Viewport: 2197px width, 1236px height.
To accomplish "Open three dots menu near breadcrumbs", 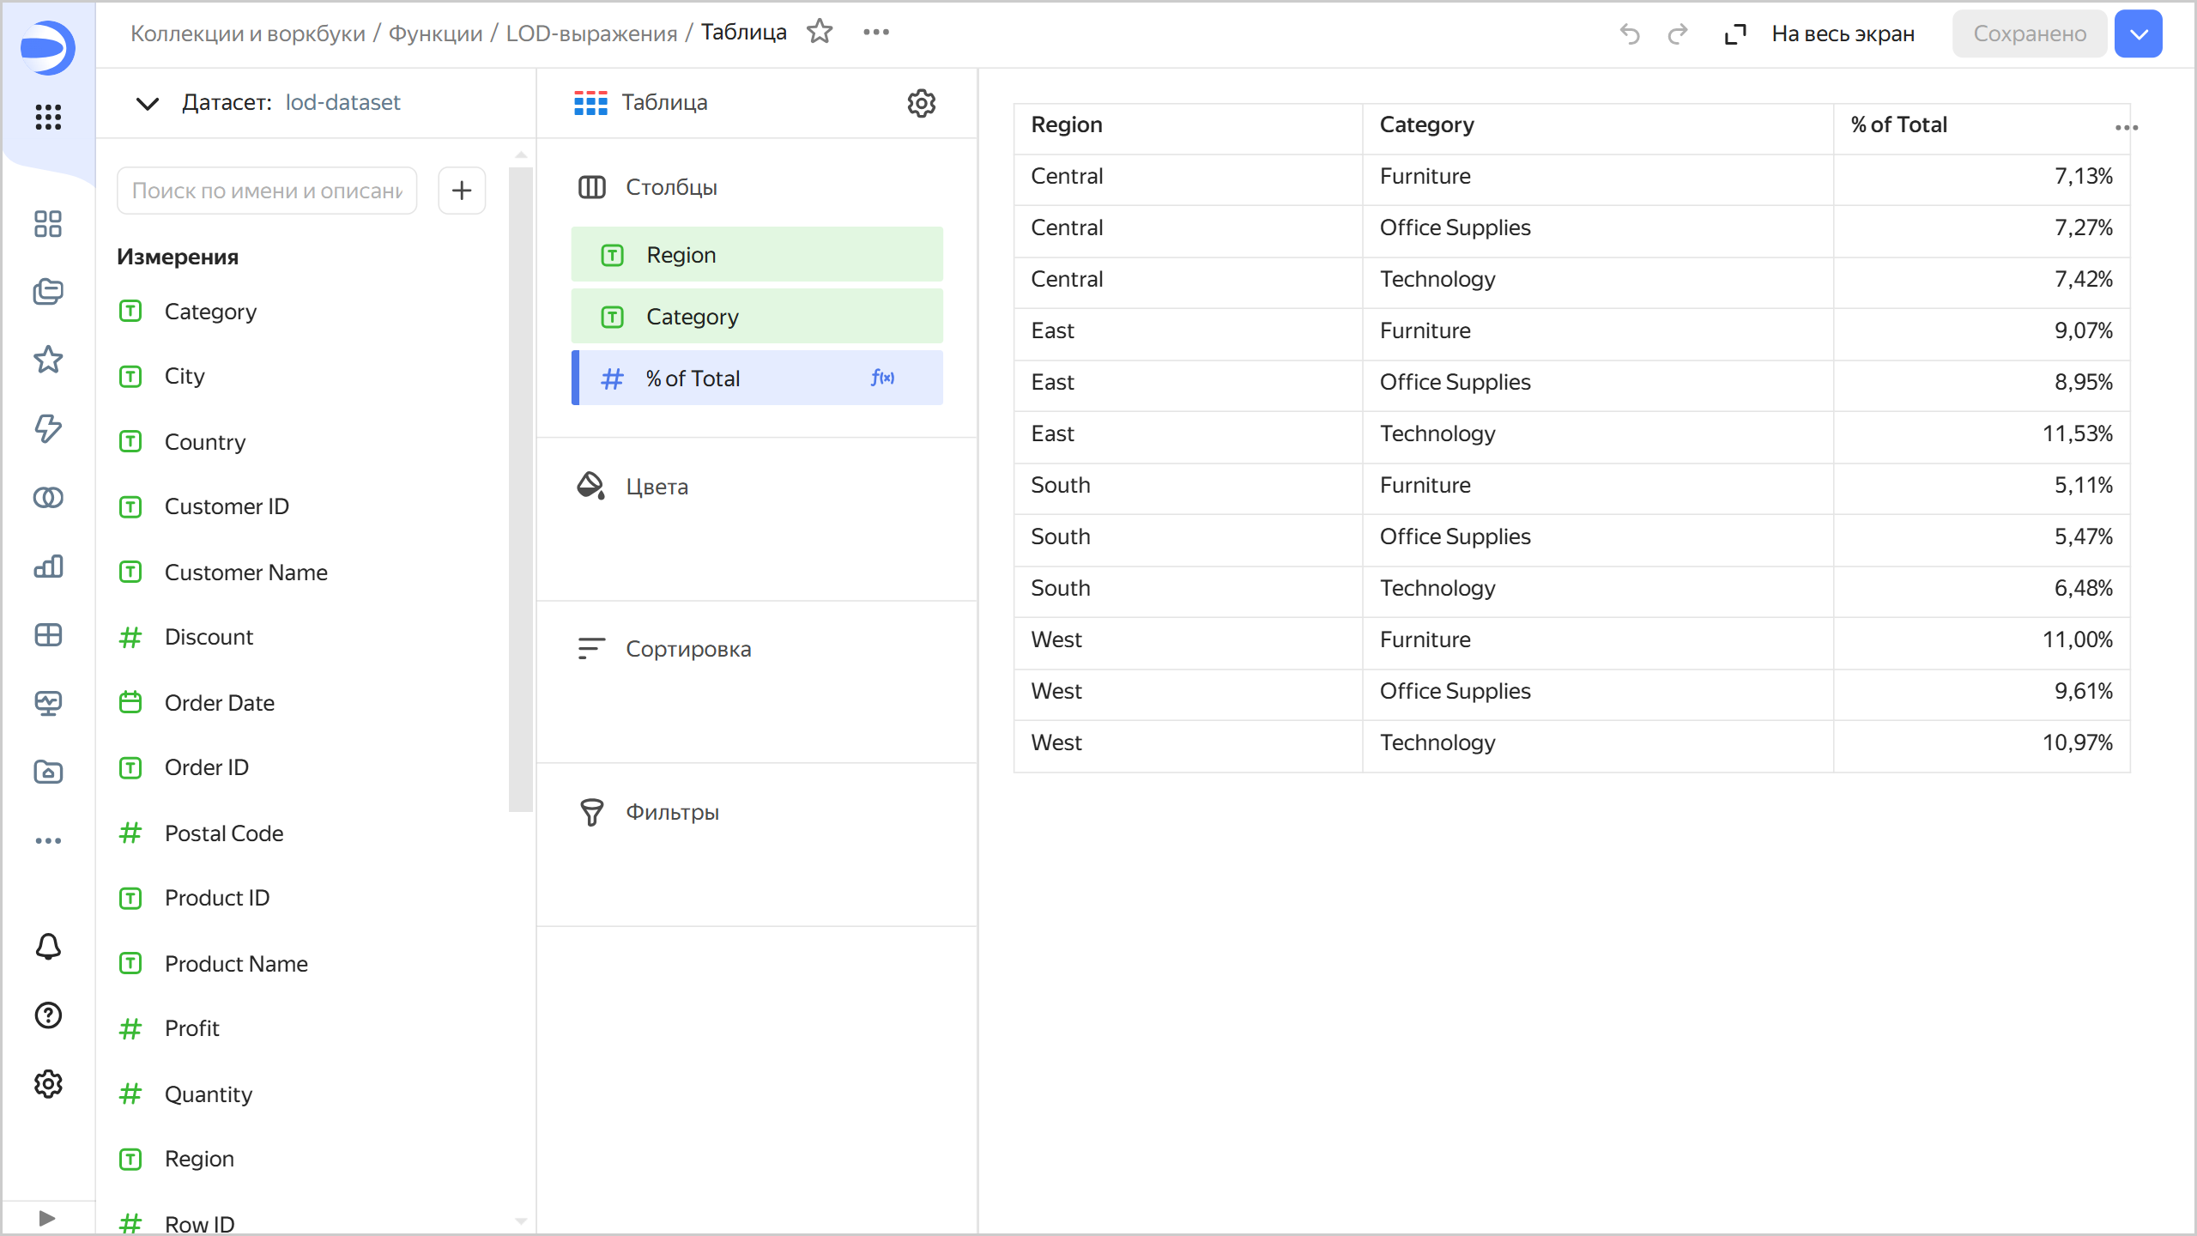I will coord(875,33).
